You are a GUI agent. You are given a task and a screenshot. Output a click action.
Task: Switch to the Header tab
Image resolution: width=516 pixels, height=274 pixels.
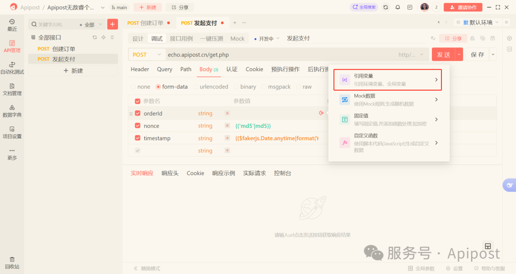click(140, 69)
